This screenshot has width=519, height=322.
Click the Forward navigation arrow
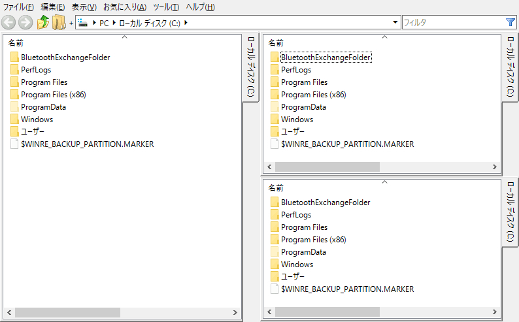(25, 23)
